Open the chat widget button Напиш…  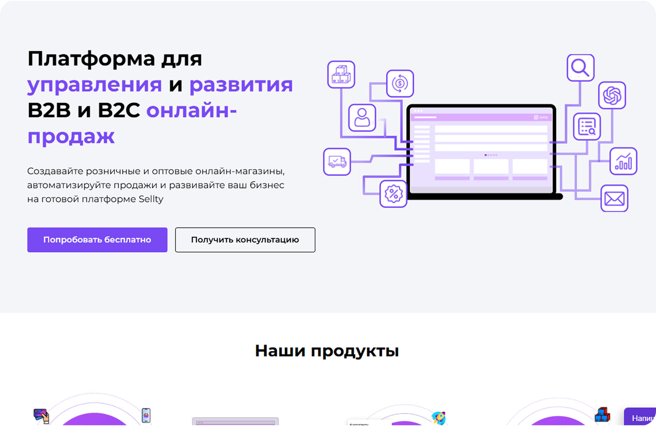tap(640, 417)
